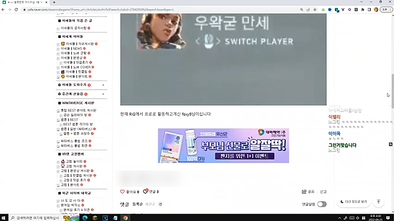
Task: Open the sidebar board 고멤 놀이터
Action: click(74, 161)
